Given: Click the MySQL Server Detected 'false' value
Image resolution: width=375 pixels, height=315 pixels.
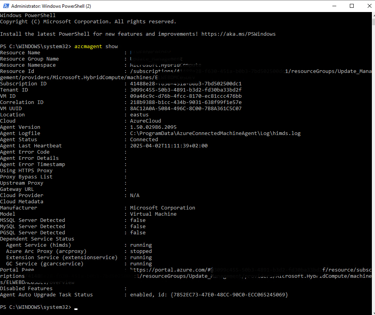Looking at the screenshot, I should (x=138, y=227).
